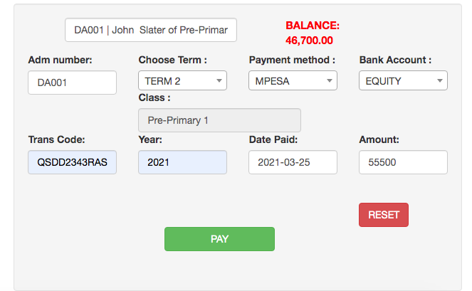
Task: Click the Year input showing 2021
Action: pyautogui.click(x=182, y=162)
